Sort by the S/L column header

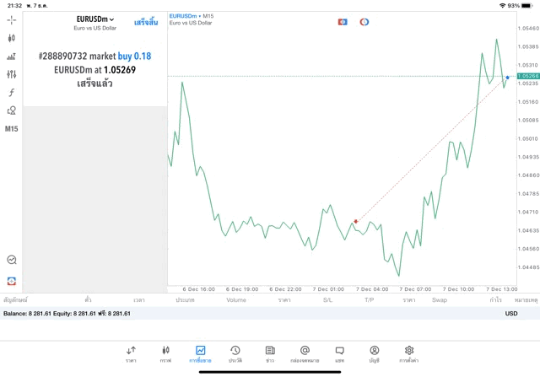pos(328,300)
